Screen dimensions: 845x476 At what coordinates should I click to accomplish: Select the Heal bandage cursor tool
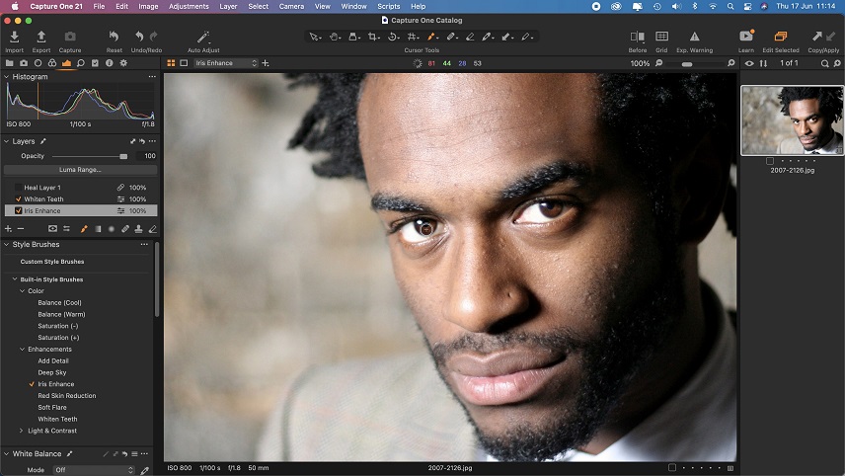450,37
